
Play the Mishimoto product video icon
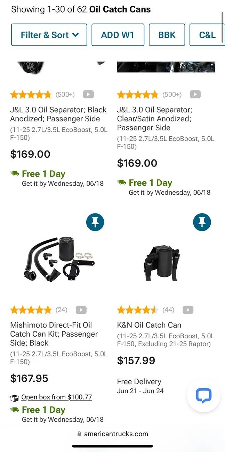81,310
